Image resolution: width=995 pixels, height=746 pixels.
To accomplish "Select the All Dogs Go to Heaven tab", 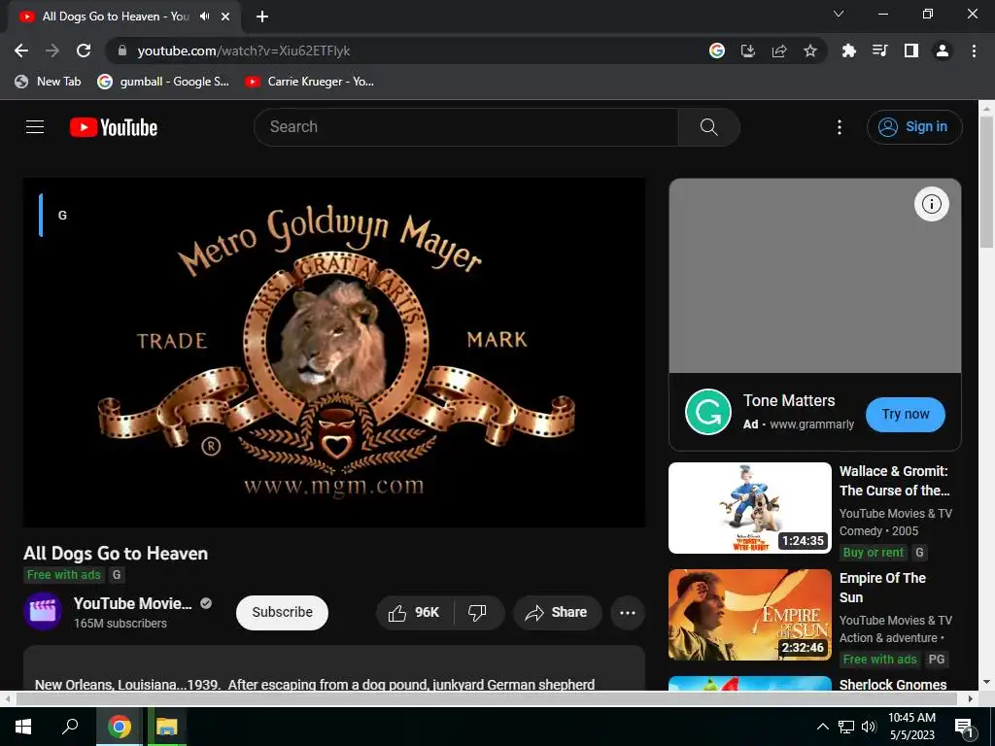I will point(123,17).
